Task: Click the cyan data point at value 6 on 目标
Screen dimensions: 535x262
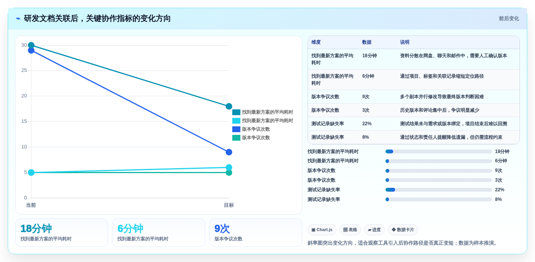Action: pyautogui.click(x=229, y=167)
